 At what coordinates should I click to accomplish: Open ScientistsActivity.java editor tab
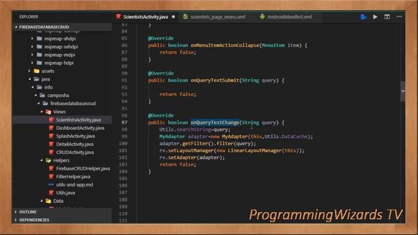[146, 17]
